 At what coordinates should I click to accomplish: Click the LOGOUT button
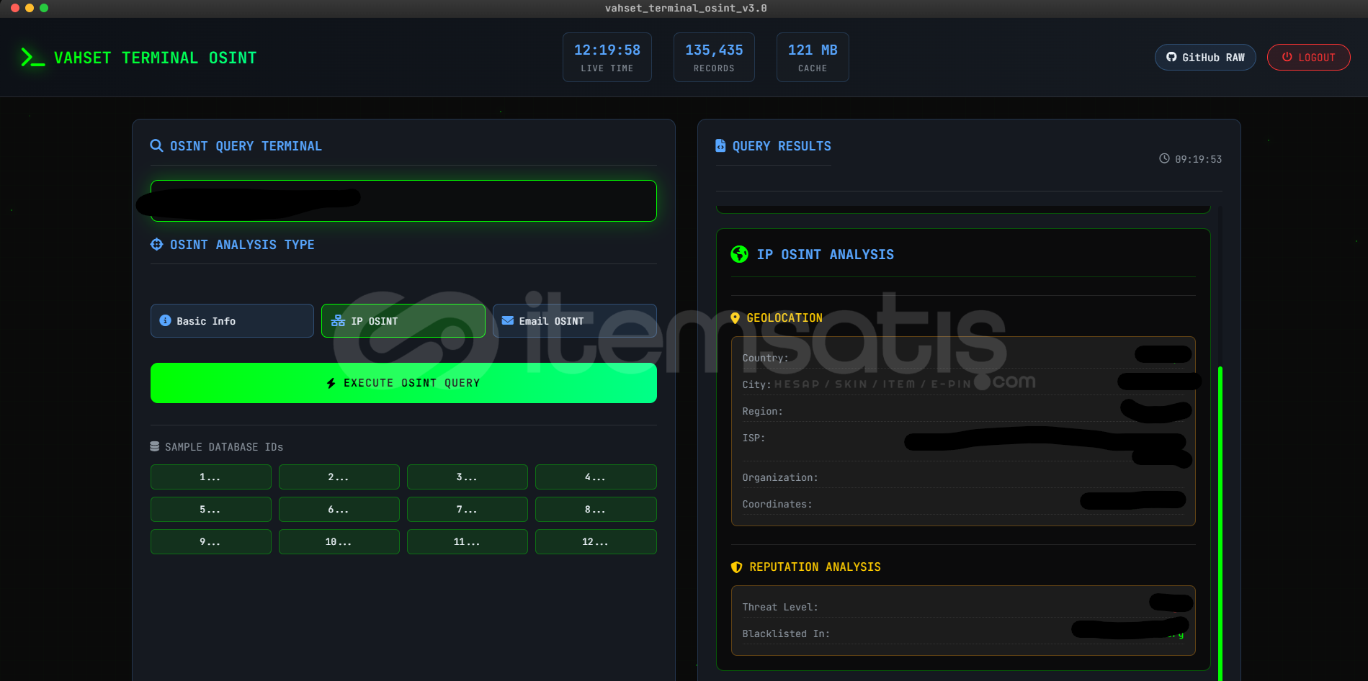pyautogui.click(x=1308, y=57)
